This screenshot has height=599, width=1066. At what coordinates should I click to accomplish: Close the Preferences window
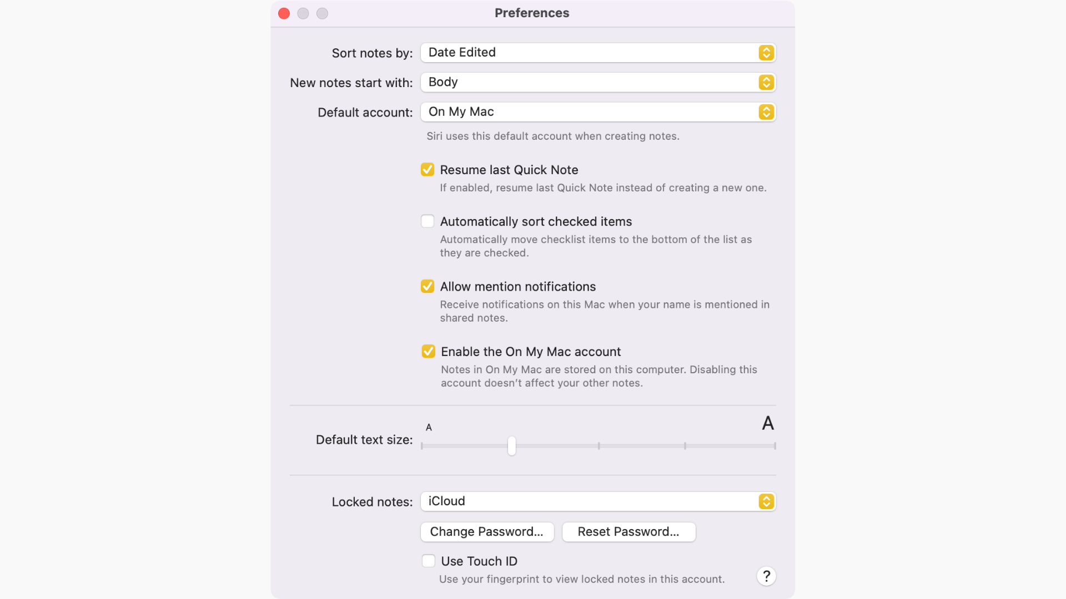(284, 13)
